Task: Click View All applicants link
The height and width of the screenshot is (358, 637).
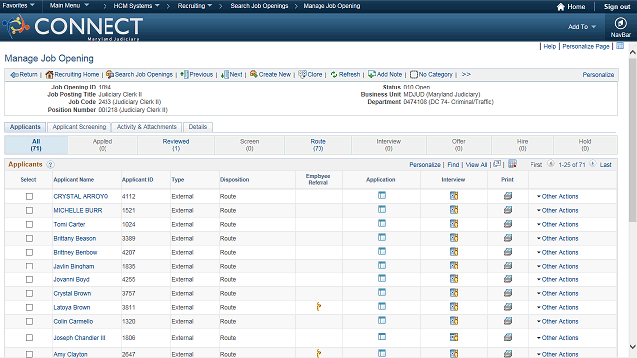Action: 476,164
